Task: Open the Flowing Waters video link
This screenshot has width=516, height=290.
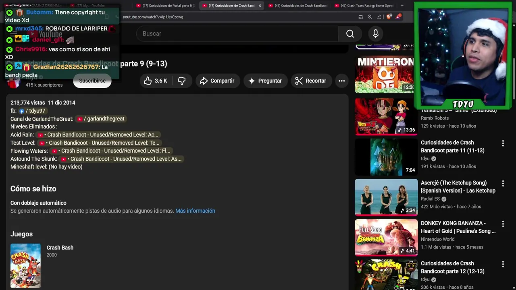Action: pyautogui.click(x=111, y=151)
